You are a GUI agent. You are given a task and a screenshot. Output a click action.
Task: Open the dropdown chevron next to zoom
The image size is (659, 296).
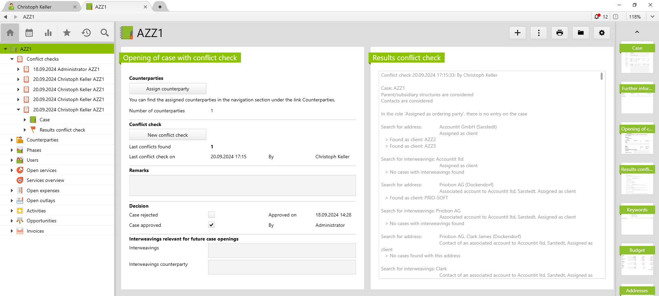[x=652, y=16]
